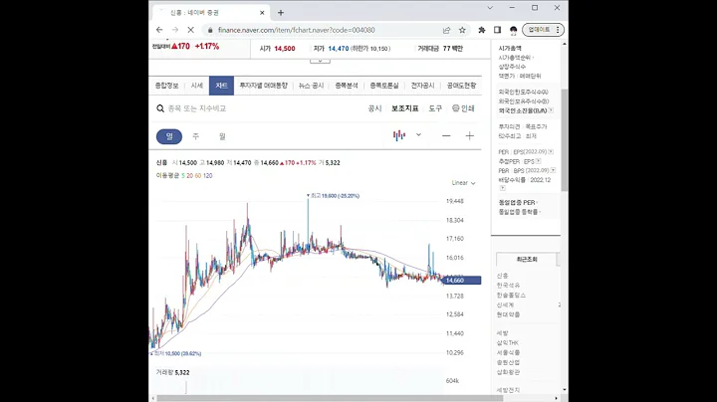Open the 전자공시 tab
The width and height of the screenshot is (717, 402).
(422, 86)
